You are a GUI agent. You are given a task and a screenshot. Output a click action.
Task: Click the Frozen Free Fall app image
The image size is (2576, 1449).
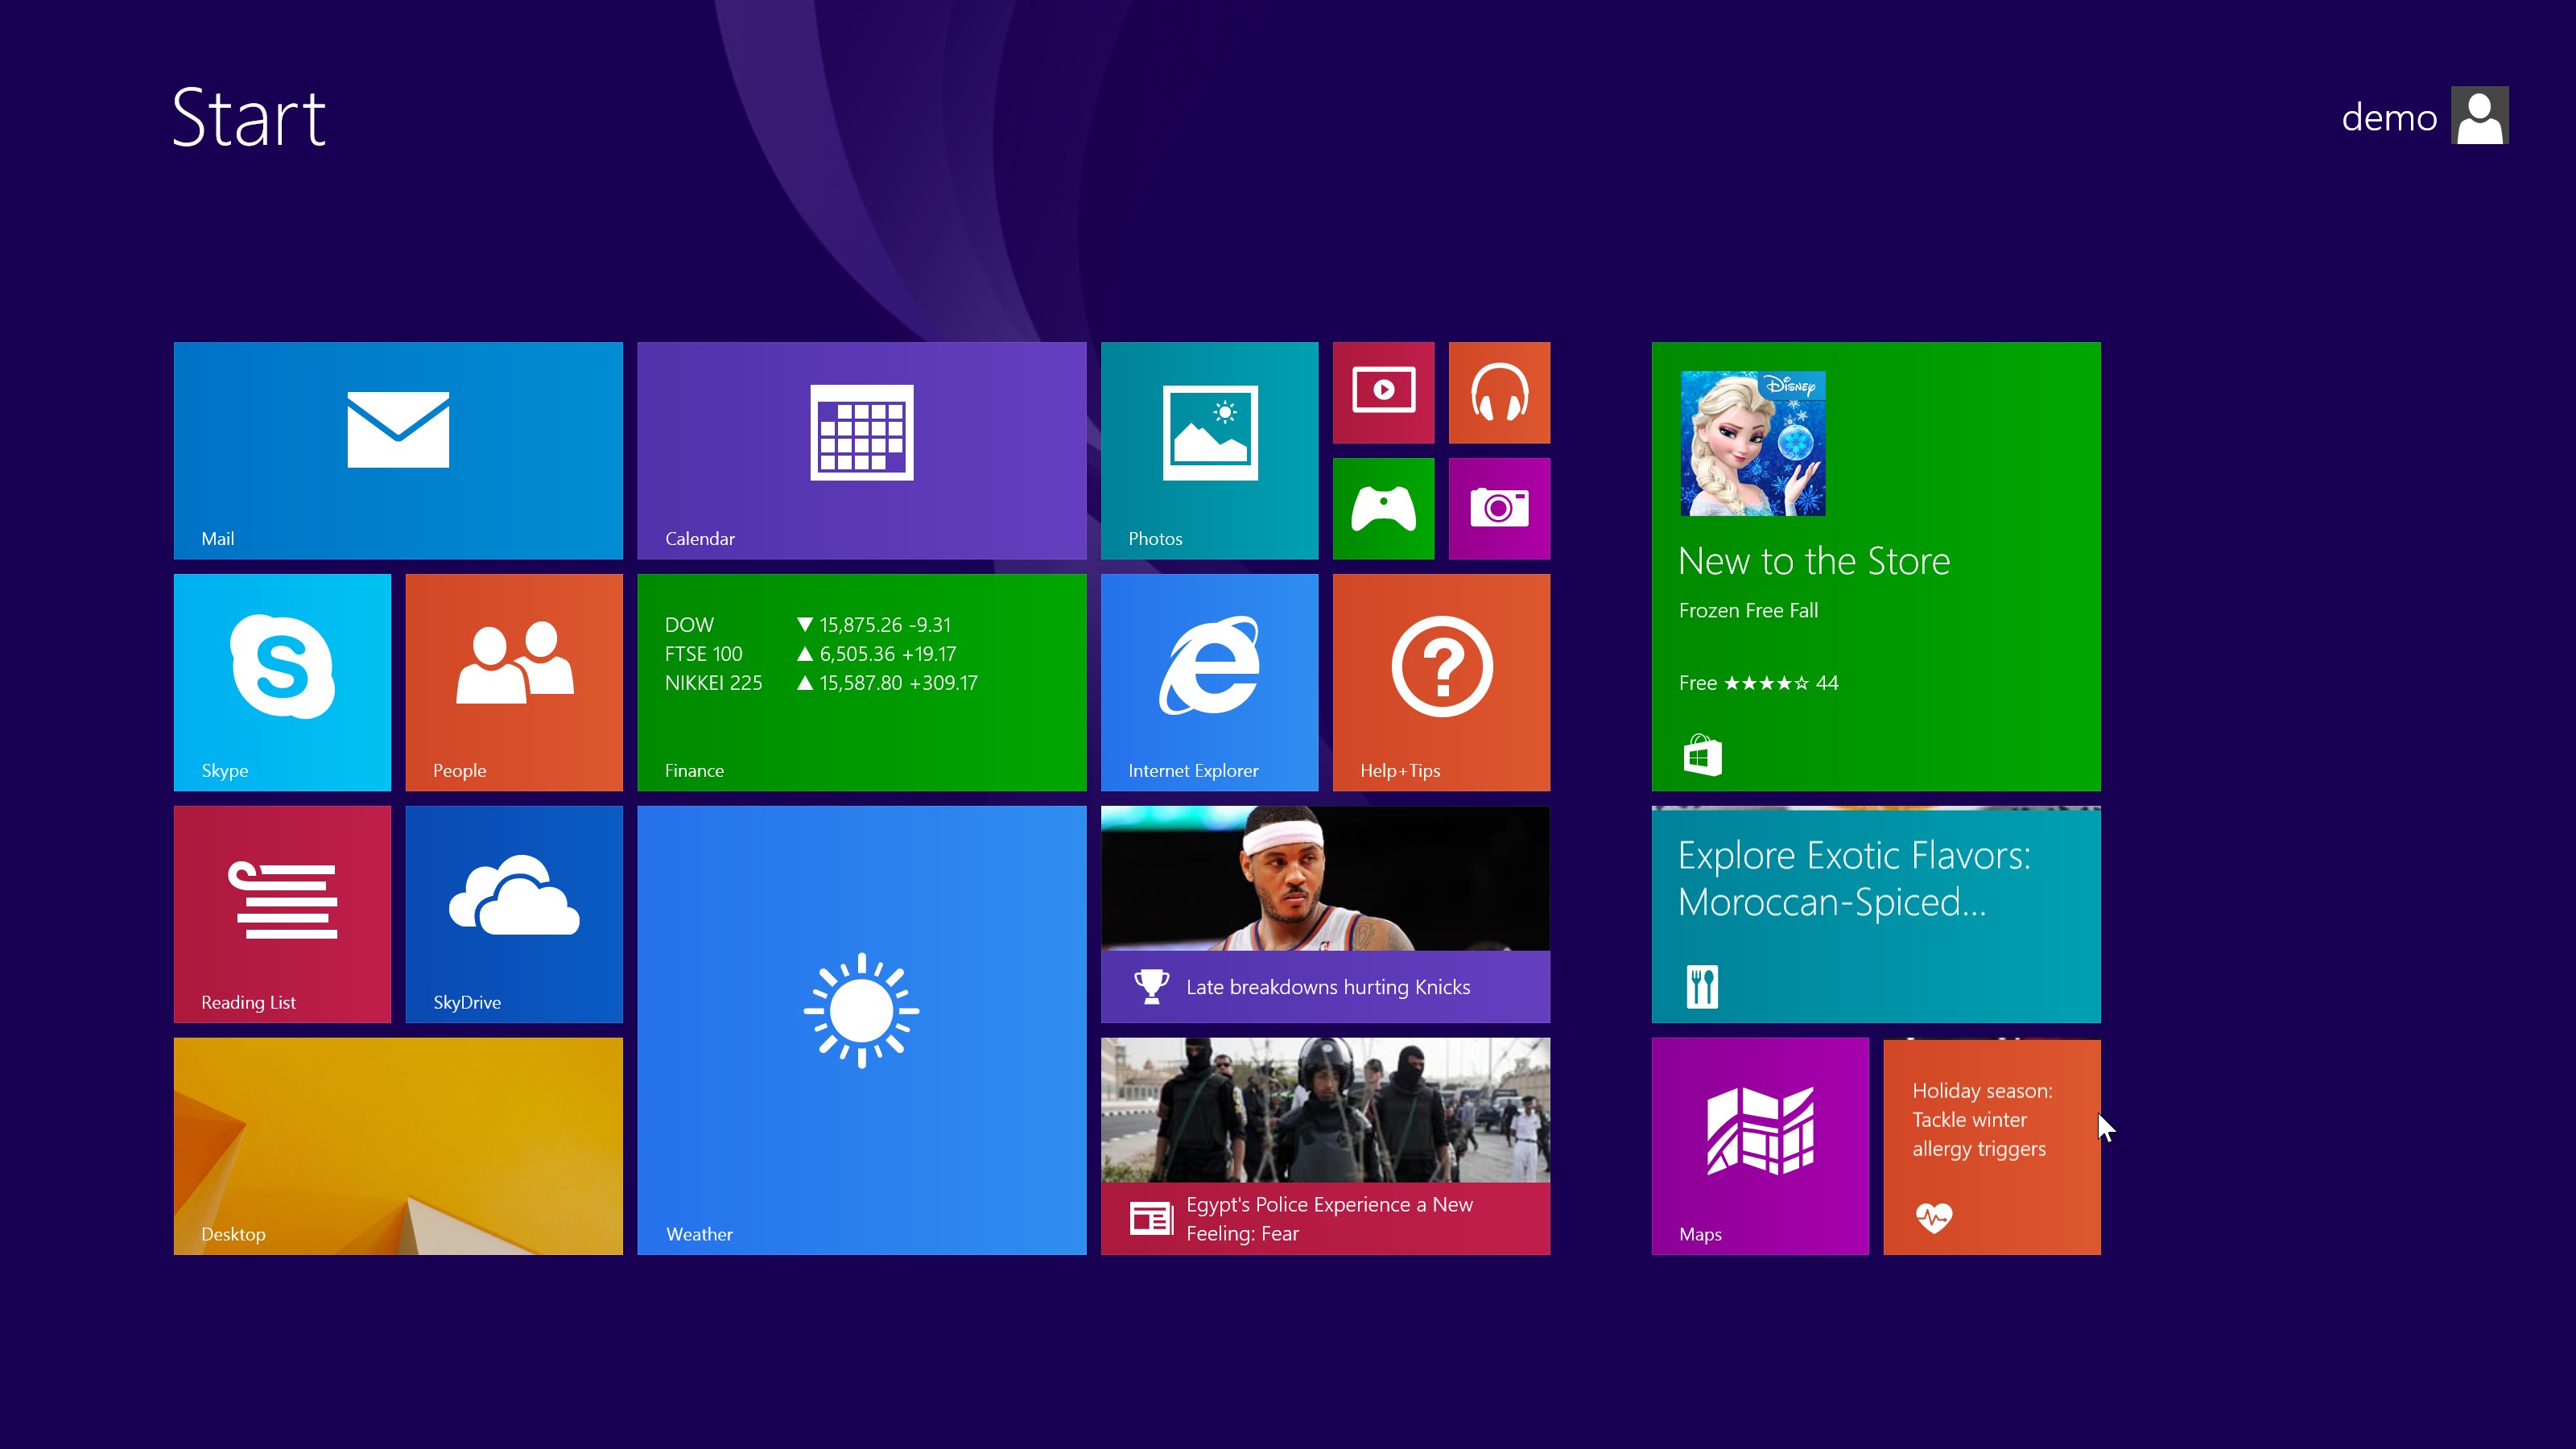(1753, 443)
